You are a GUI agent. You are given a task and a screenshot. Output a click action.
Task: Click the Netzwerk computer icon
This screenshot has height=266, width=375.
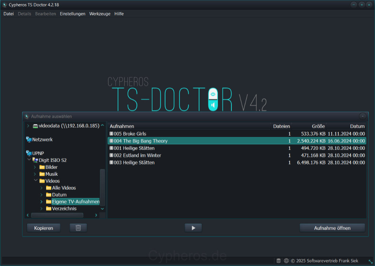[28, 139]
